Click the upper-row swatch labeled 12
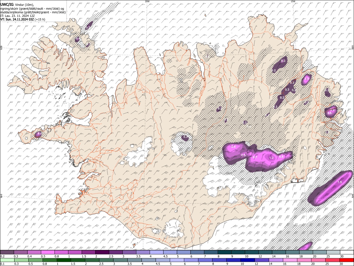The image size is (354, 266). (x=265, y=252)
